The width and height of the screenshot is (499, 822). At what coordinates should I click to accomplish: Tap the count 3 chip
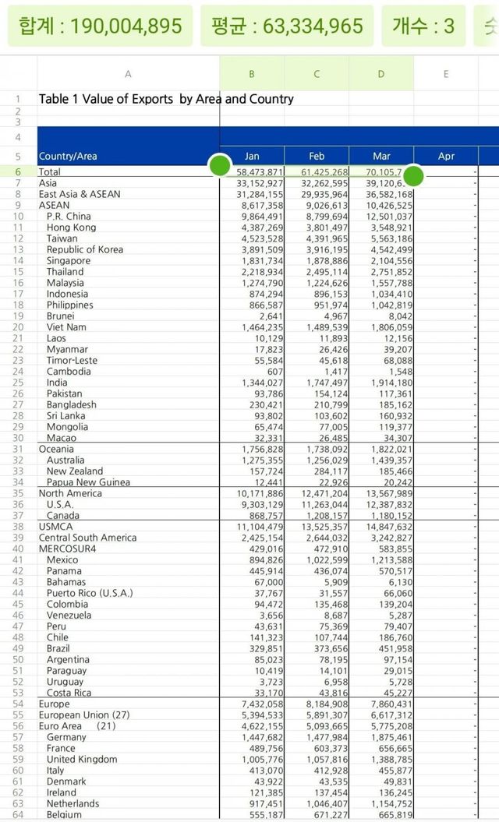click(x=423, y=26)
